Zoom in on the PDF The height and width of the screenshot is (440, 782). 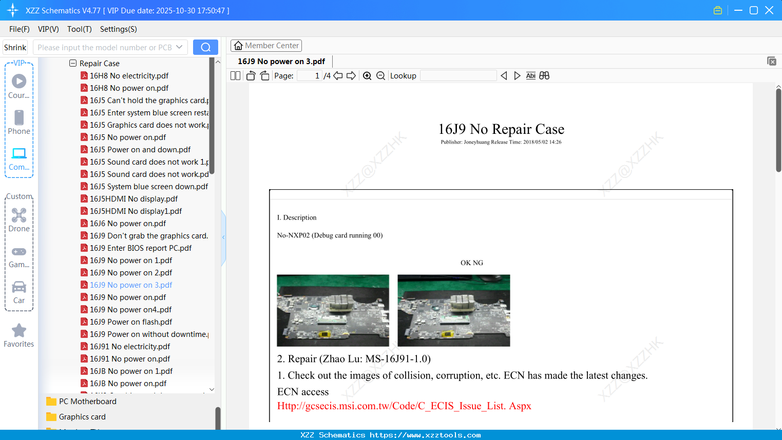point(367,76)
